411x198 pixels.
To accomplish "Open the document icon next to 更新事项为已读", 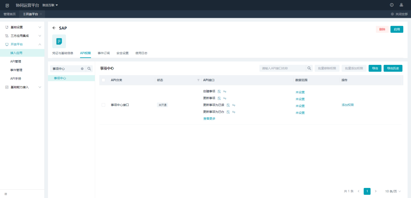I will [228, 105].
